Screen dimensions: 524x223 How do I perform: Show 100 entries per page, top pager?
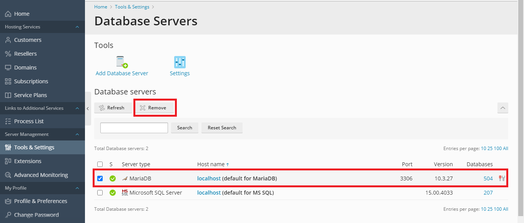pyautogui.click(x=498, y=149)
